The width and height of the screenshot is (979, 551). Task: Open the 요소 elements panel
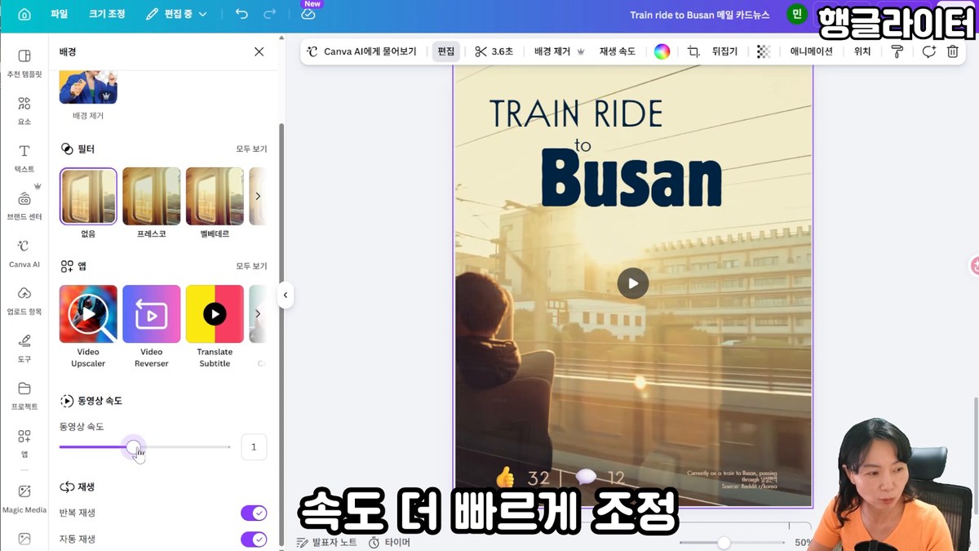click(24, 110)
